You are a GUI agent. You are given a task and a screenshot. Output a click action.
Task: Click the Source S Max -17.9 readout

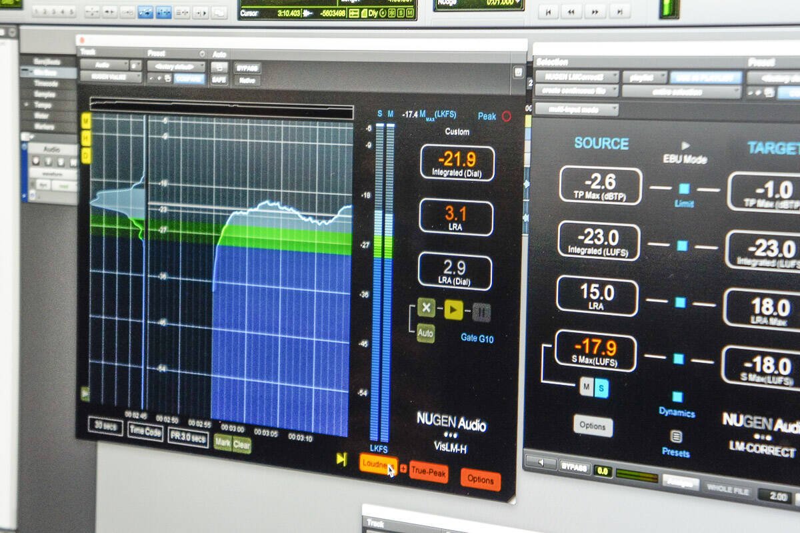595,352
